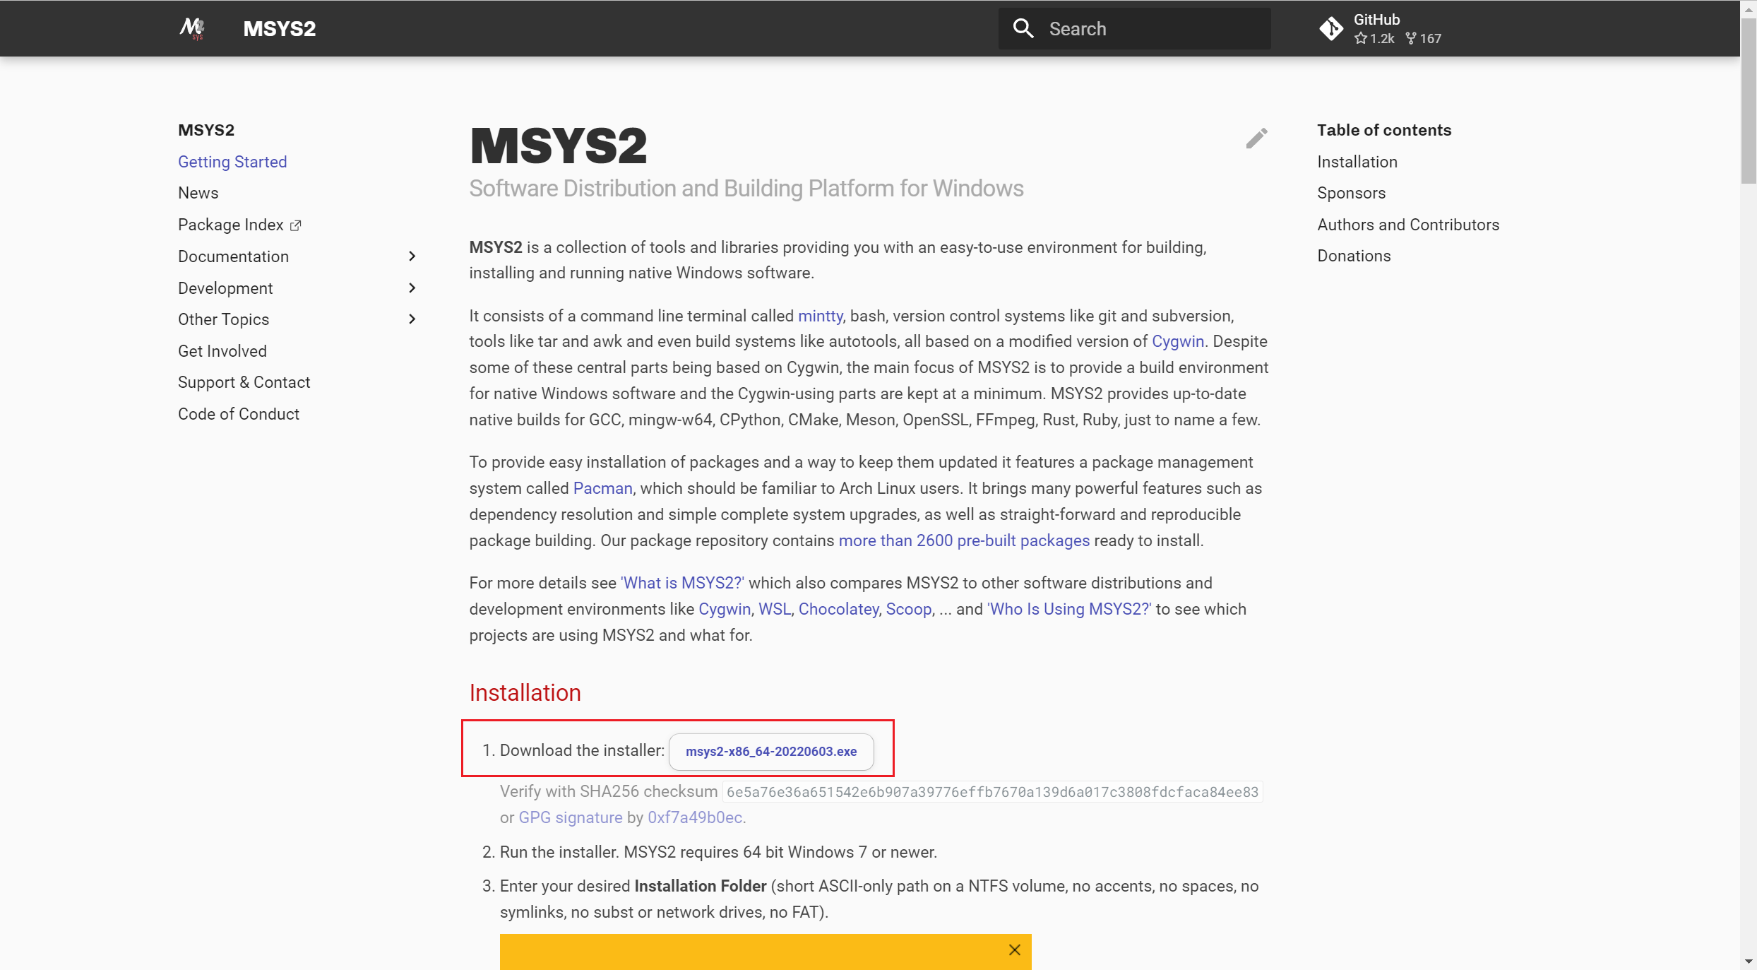This screenshot has height=970, width=1757.
Task: Follow the Pacman link
Action: [x=602, y=488]
